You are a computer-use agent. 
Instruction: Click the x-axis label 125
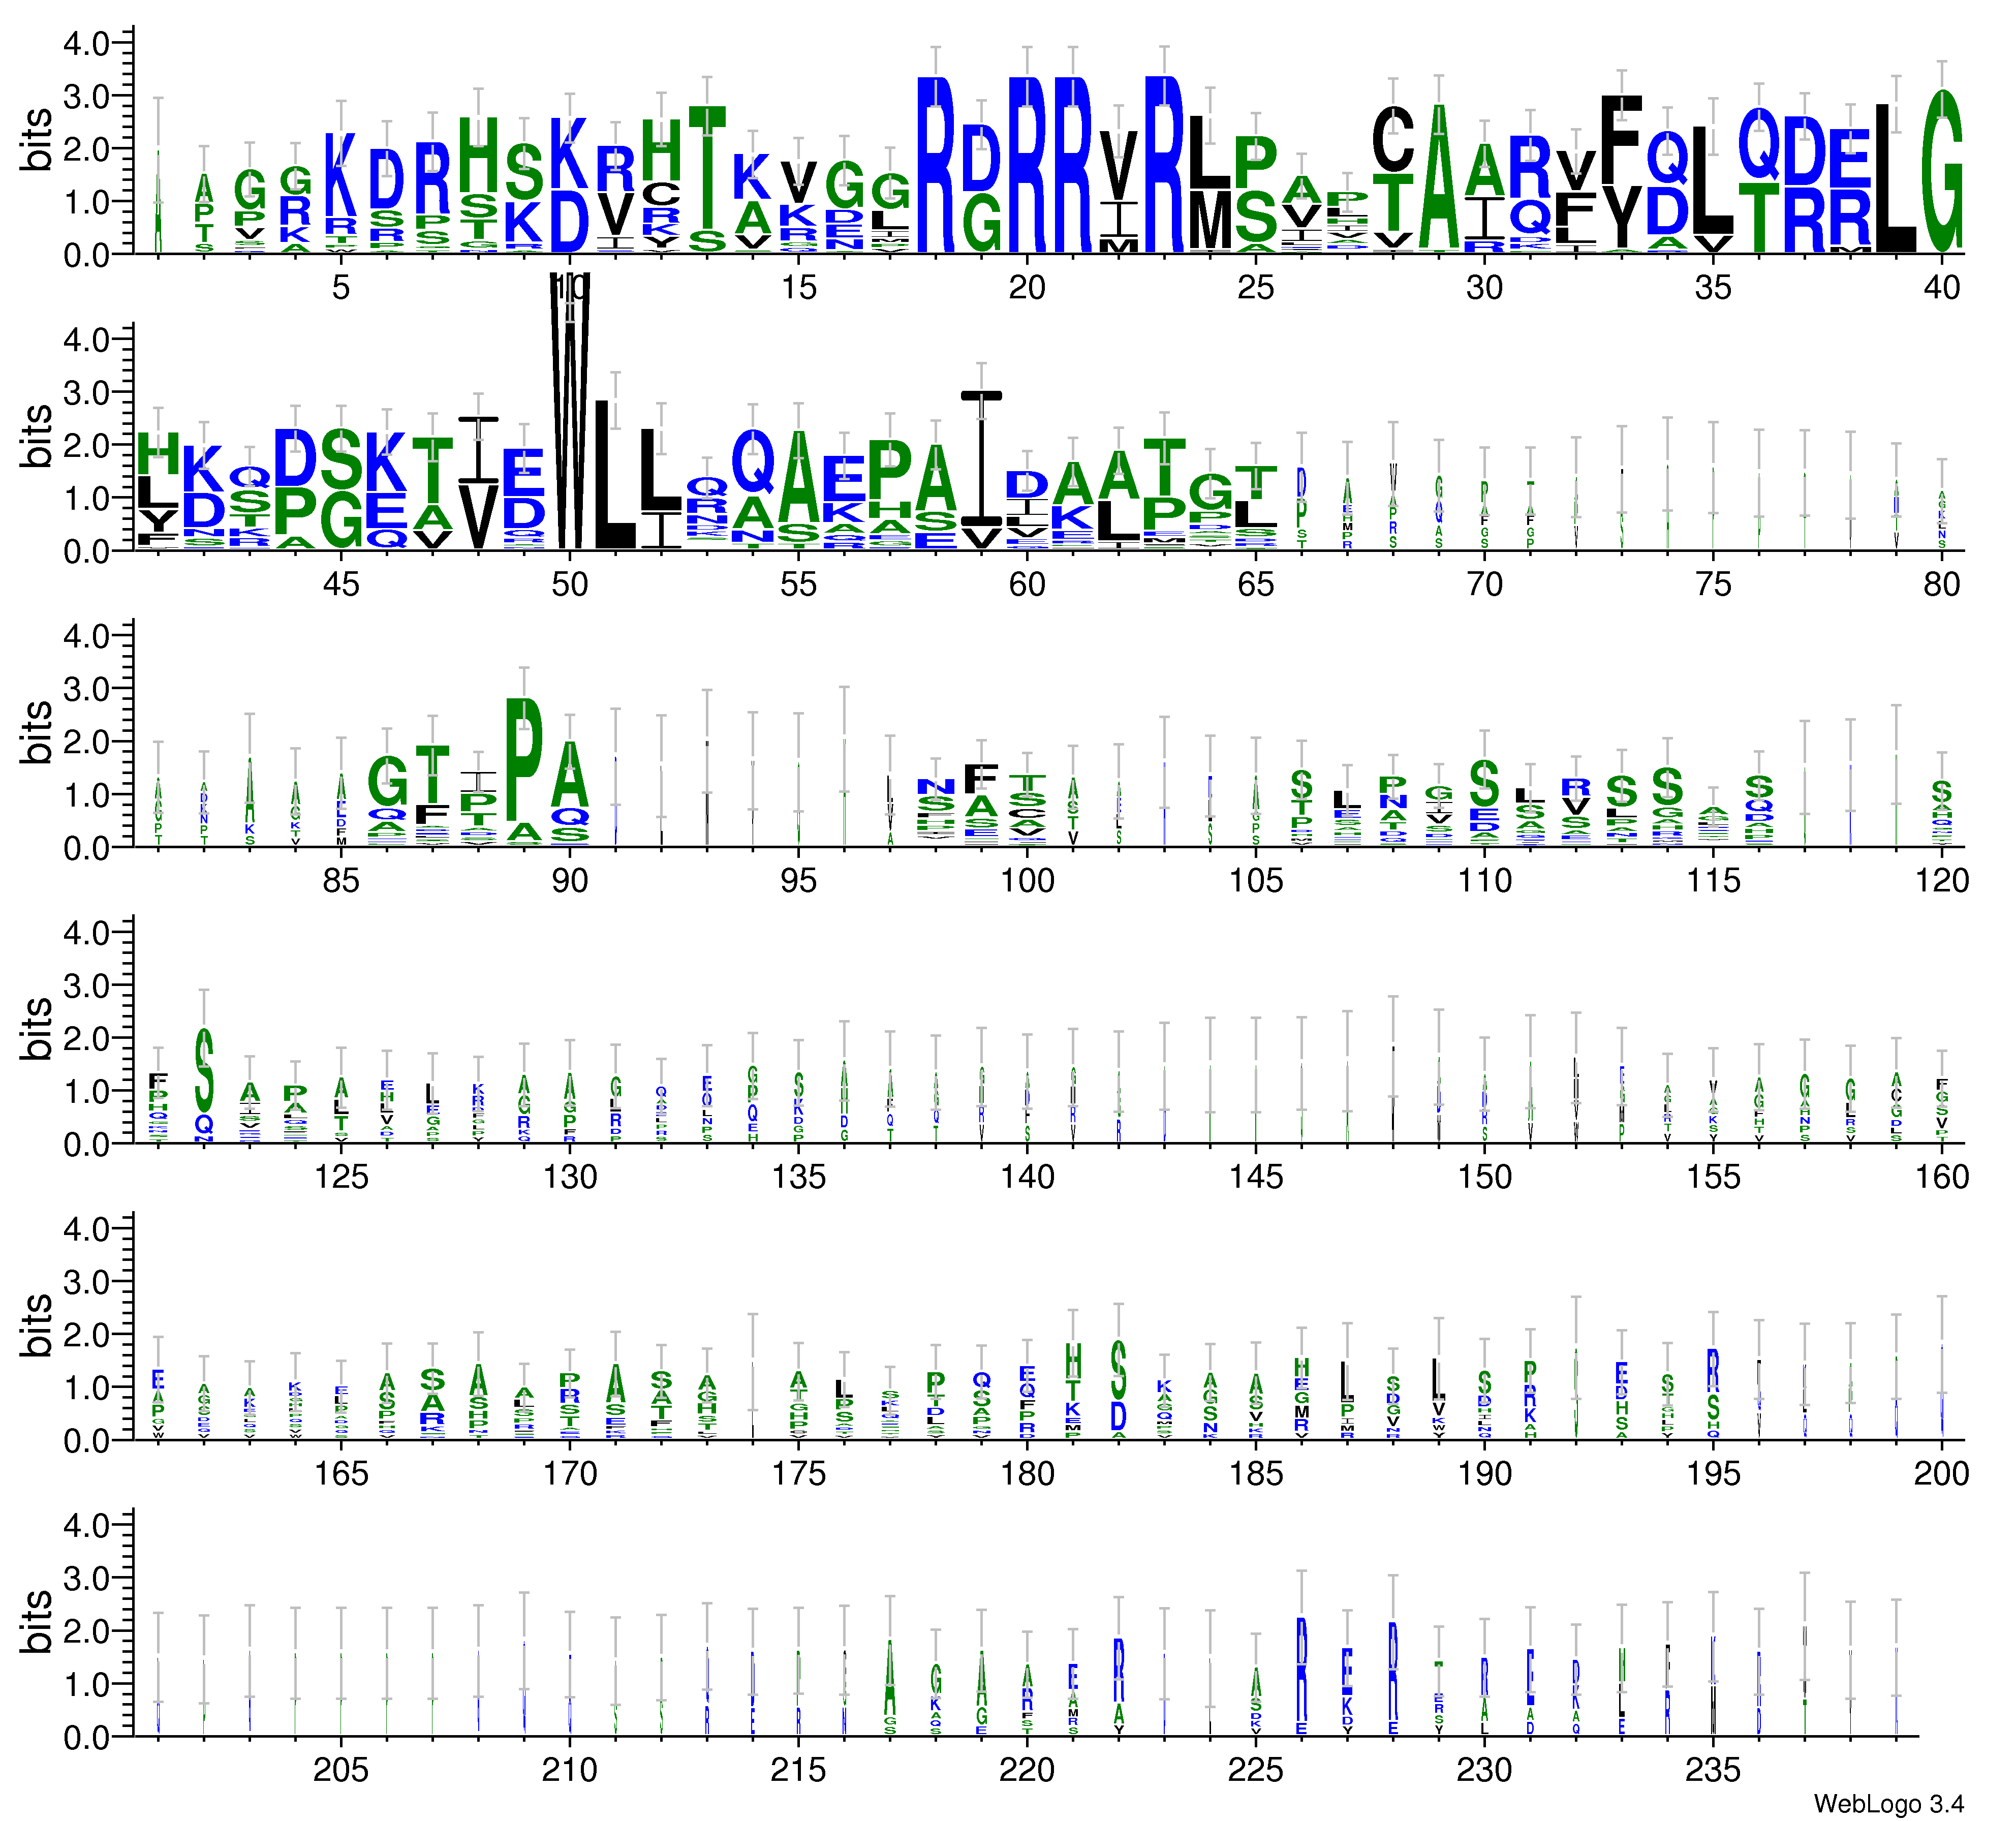point(341,1177)
